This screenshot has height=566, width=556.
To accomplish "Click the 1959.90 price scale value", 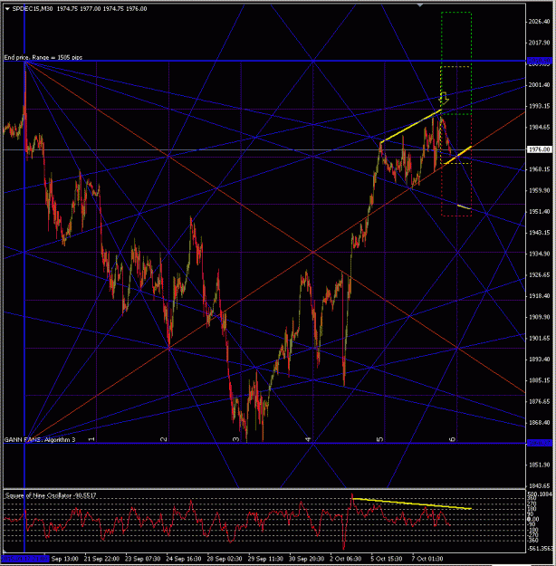I will [539, 190].
